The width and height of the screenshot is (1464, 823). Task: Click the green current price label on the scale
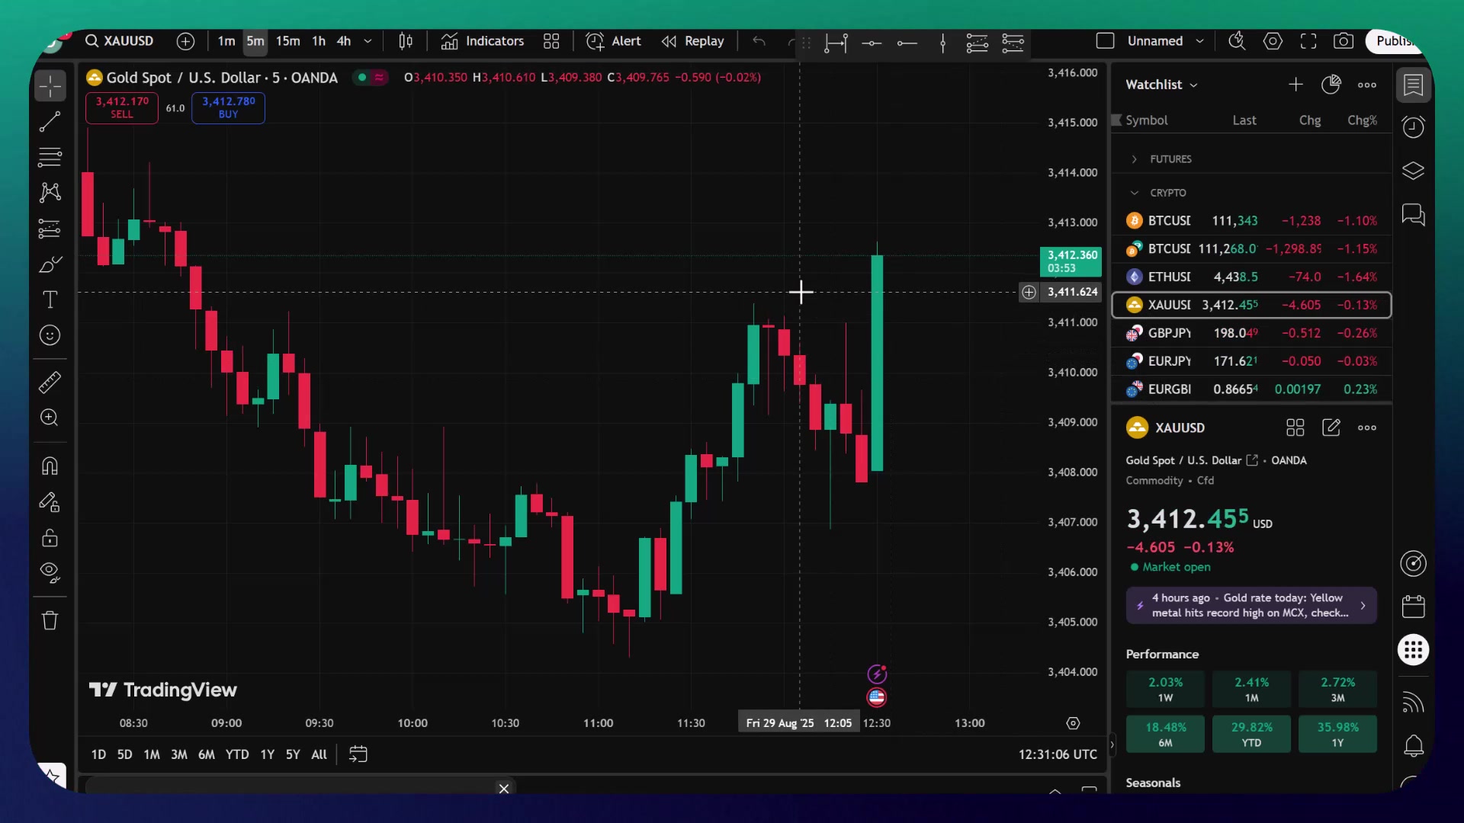click(x=1071, y=261)
